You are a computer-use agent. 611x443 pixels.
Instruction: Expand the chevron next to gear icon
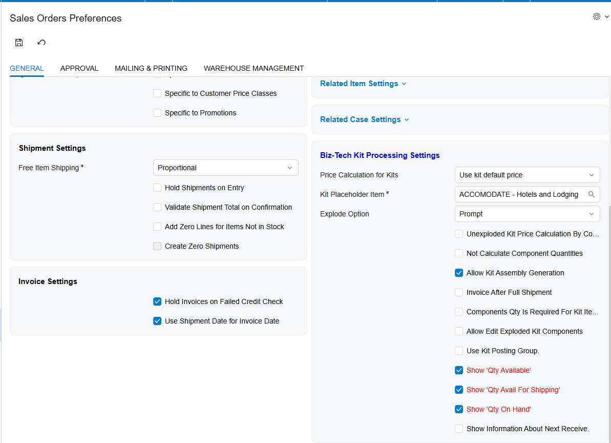607,16
